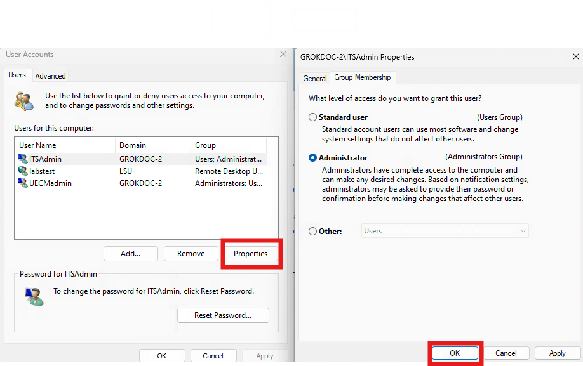Click the dual-user accounts icon above the description

click(x=24, y=100)
